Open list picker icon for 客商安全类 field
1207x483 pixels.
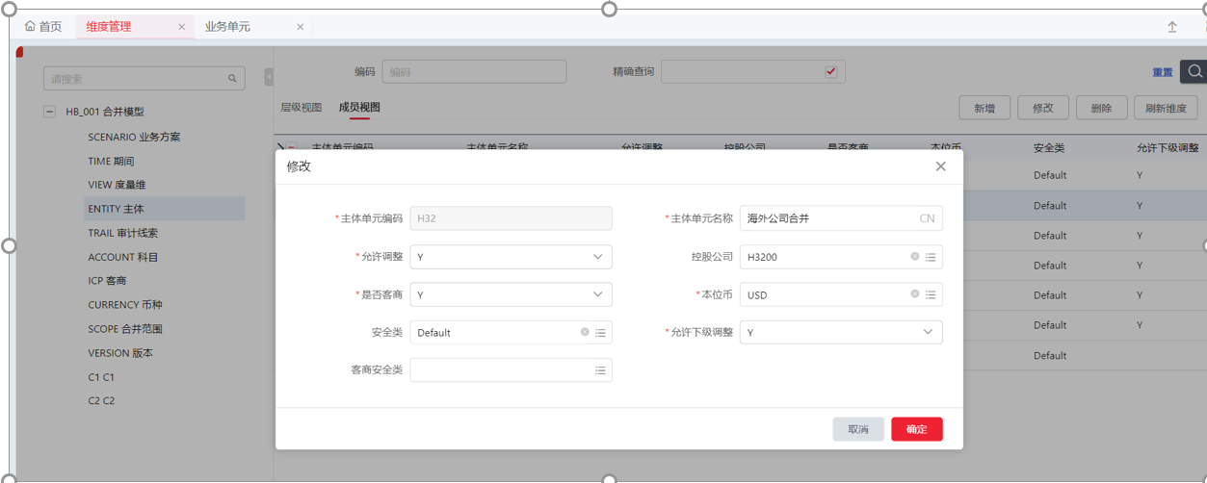(600, 370)
